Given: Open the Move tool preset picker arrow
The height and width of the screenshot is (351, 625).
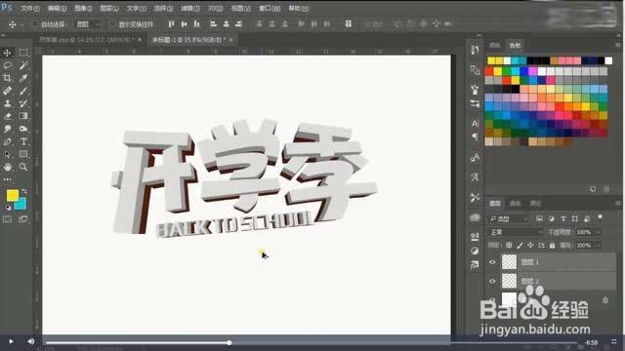Looking at the screenshot, I should point(21,24).
